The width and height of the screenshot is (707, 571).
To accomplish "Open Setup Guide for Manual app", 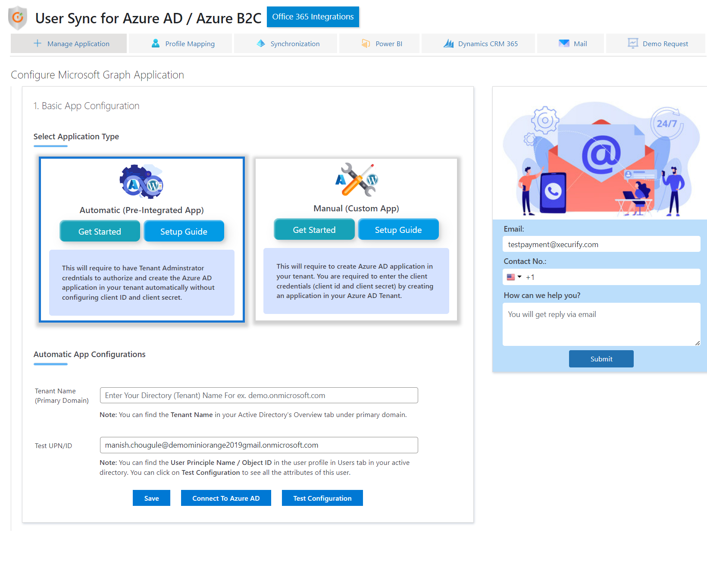I will [398, 229].
